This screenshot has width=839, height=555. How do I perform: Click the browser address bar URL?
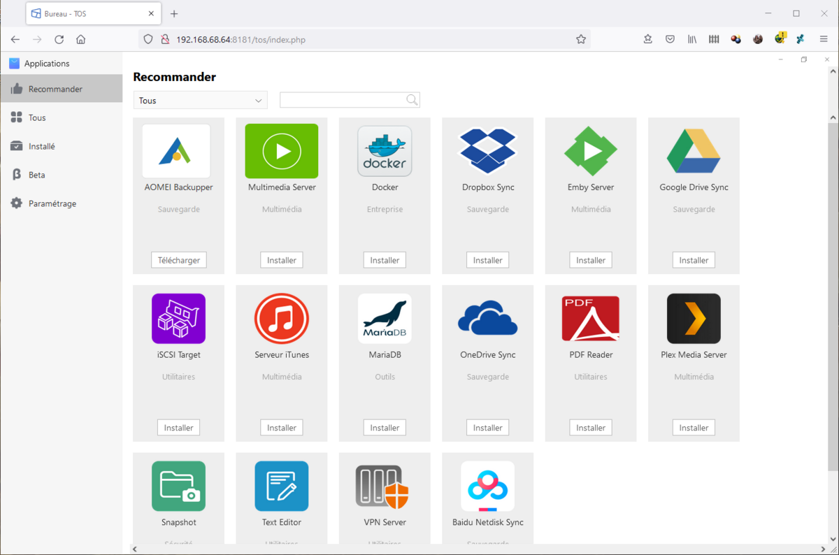pyautogui.click(x=241, y=40)
